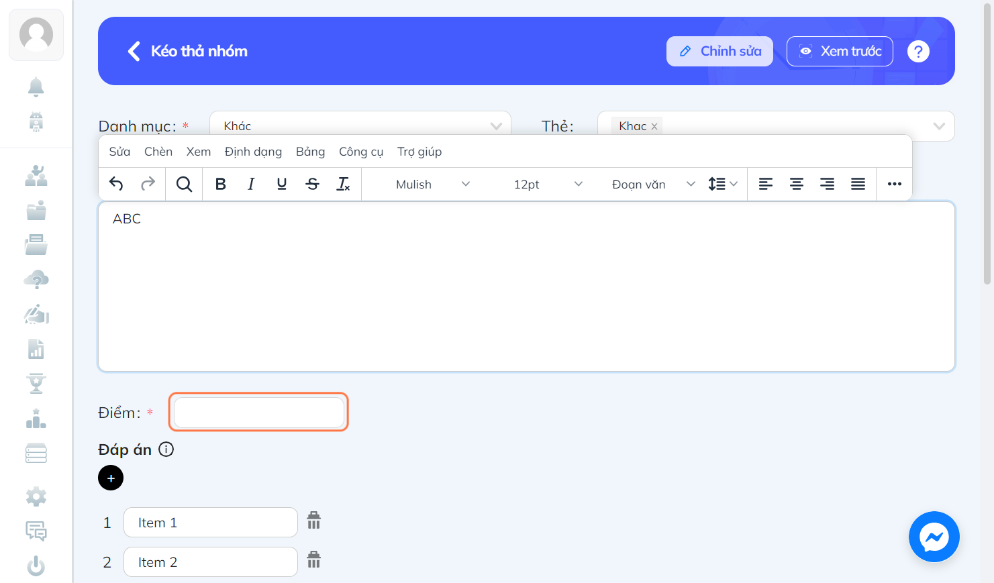Delete Item 1 using its trash icon
Screen dimensions: 994x583
point(314,521)
